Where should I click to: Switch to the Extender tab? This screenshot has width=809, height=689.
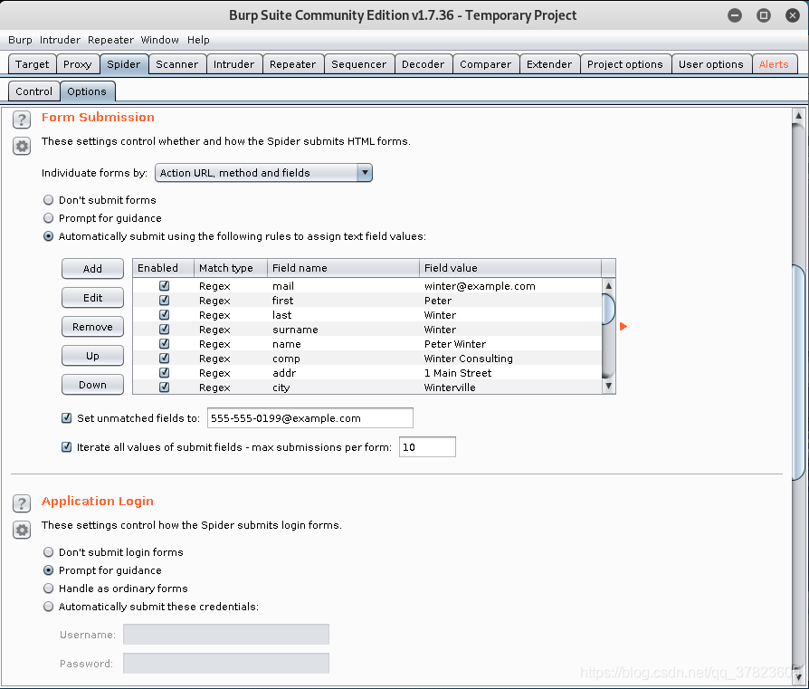(549, 64)
